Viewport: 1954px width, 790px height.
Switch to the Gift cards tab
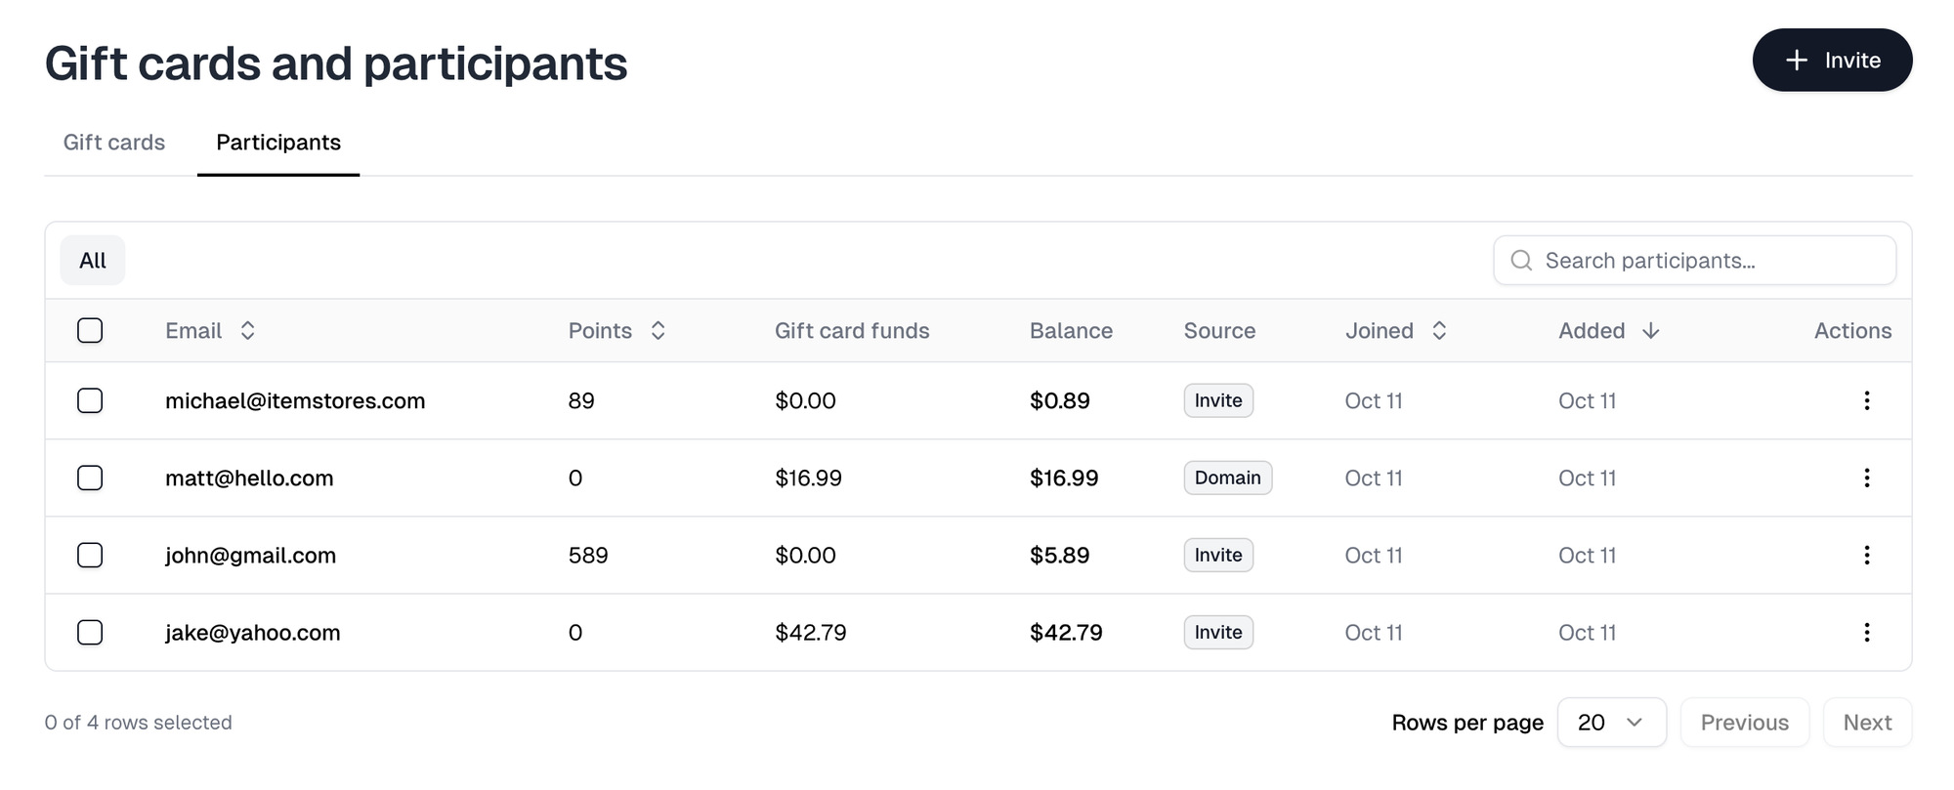coord(114,143)
